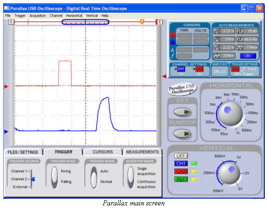This screenshot has width=268, height=209.
Task: Open the Channel menu
Action: pos(56,16)
